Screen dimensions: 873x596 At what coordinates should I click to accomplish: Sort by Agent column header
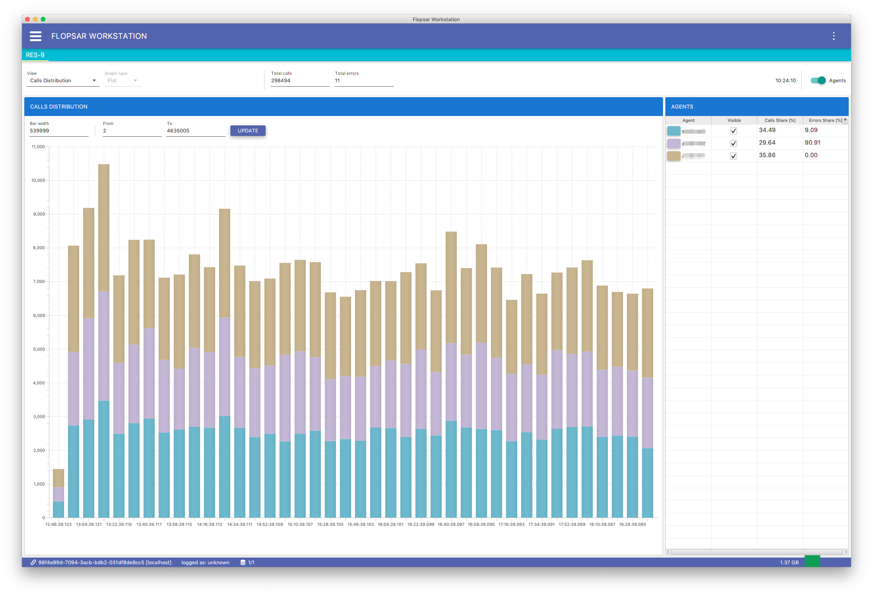[x=688, y=120]
